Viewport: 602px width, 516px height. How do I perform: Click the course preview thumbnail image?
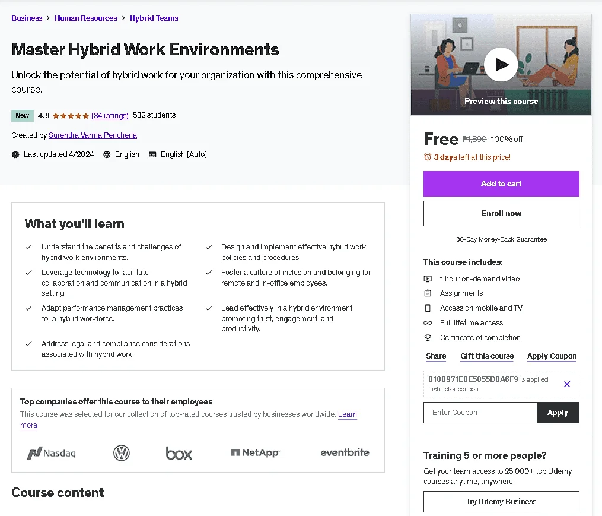[501, 65]
